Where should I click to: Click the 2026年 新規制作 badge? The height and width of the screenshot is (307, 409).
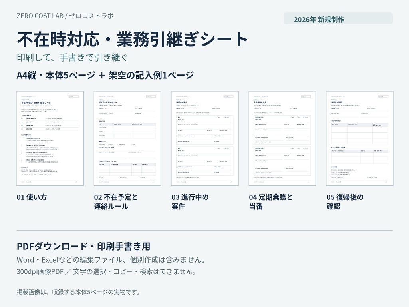pyautogui.click(x=338, y=18)
